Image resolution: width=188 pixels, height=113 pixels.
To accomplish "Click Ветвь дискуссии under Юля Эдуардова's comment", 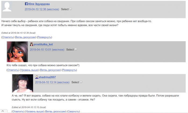I will pyautogui.click(x=25, y=37).
